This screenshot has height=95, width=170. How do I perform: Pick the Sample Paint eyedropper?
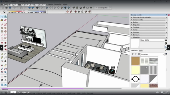click(166, 50)
